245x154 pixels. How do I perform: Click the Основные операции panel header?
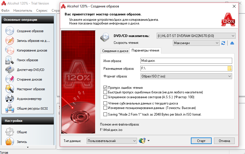coord(28,20)
